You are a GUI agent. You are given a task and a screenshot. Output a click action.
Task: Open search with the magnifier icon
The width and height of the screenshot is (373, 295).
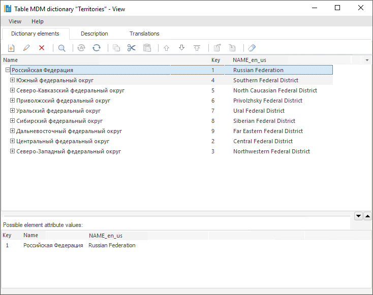61,48
